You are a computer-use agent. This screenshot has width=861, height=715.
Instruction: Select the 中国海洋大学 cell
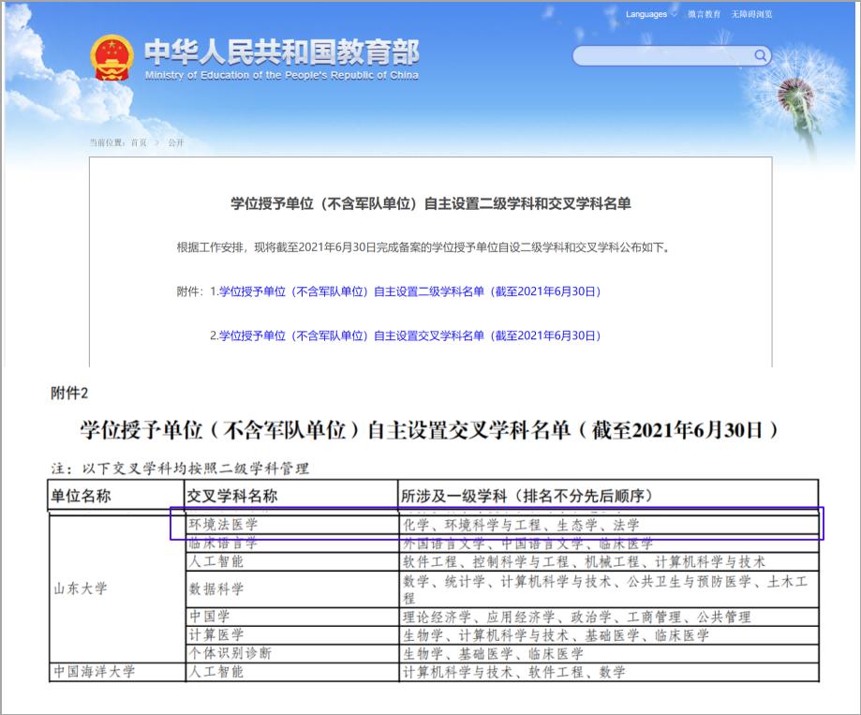(116, 672)
